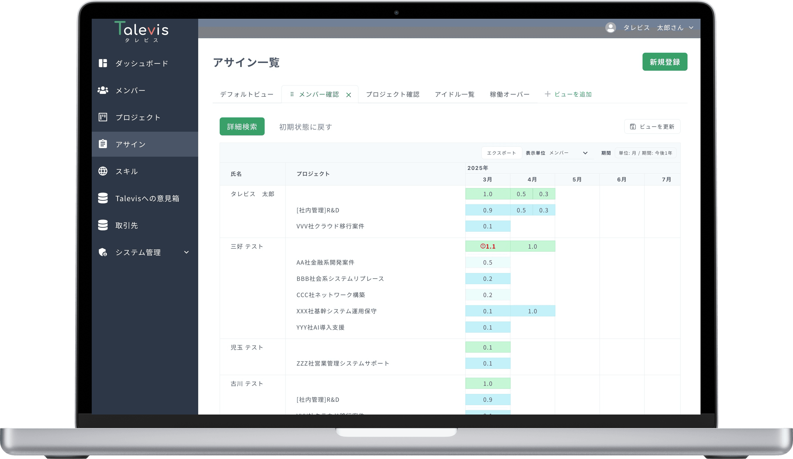Click member name タレビス 太郎 in table

pos(252,194)
